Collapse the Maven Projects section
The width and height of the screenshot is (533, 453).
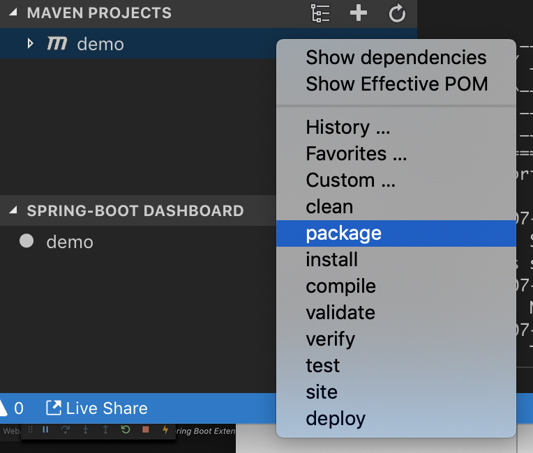(13, 13)
